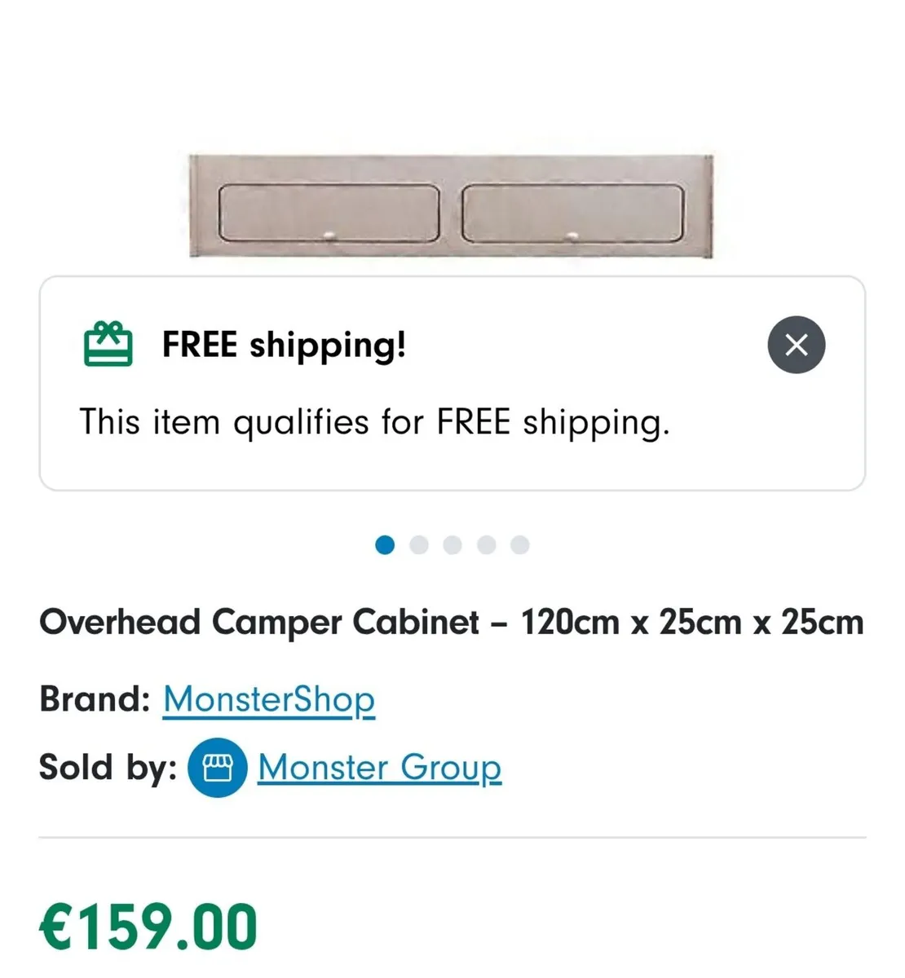This screenshot has width=905, height=978.
Task: Show the fifth product image via last dot
Action: click(x=520, y=545)
